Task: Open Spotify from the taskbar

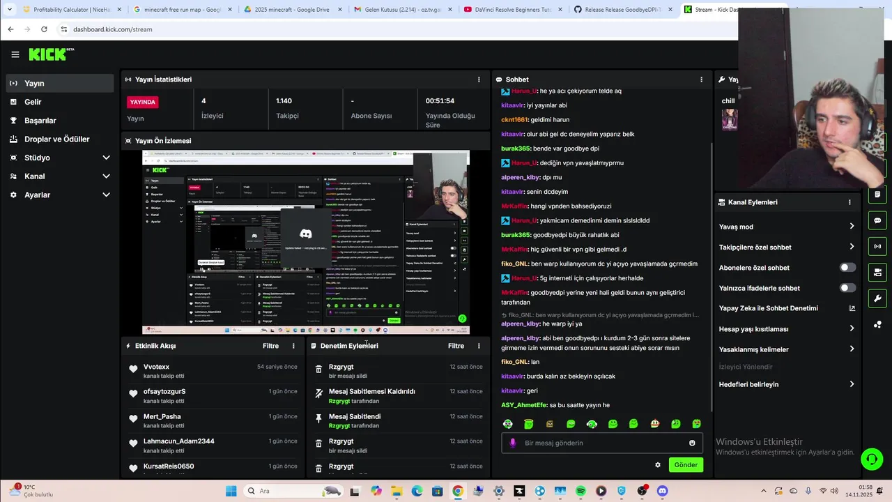Action: 580,491
